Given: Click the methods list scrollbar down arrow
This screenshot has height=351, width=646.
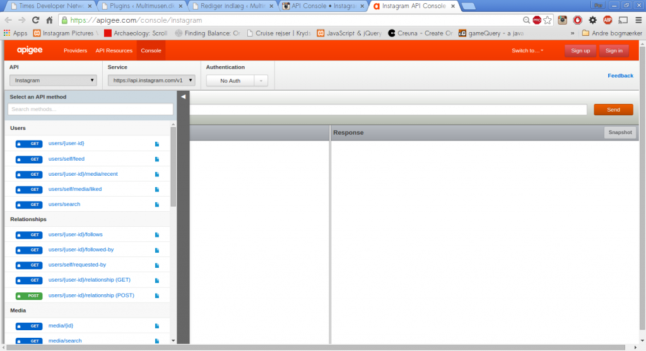Looking at the screenshot, I should (173, 341).
